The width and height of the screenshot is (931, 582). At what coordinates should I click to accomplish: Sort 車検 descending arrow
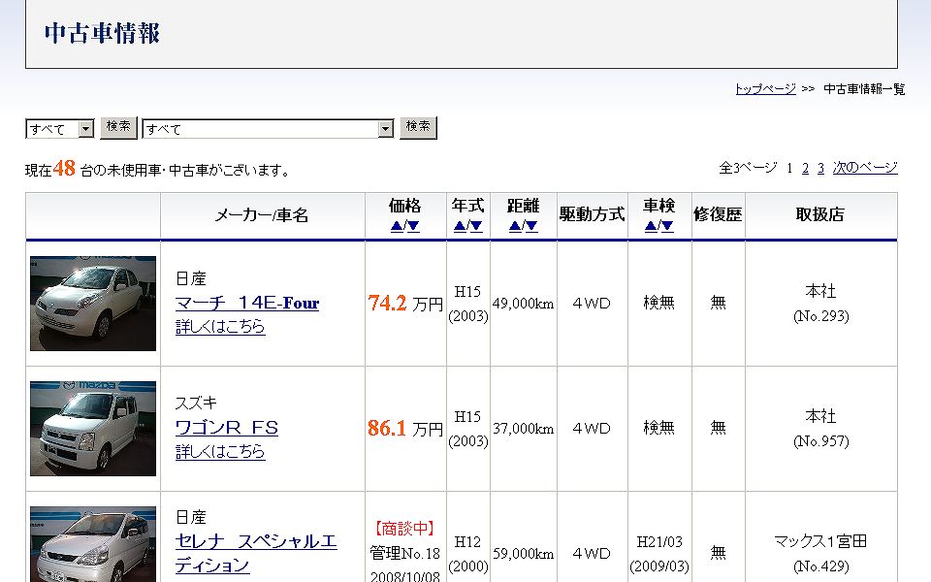click(667, 226)
